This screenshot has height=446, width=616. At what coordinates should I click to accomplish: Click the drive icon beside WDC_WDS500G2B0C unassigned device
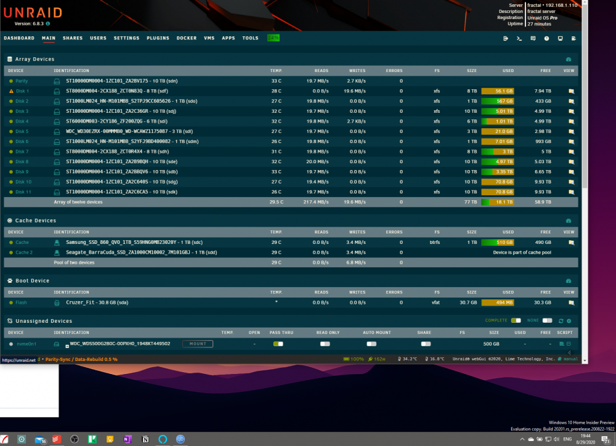[x=57, y=344]
